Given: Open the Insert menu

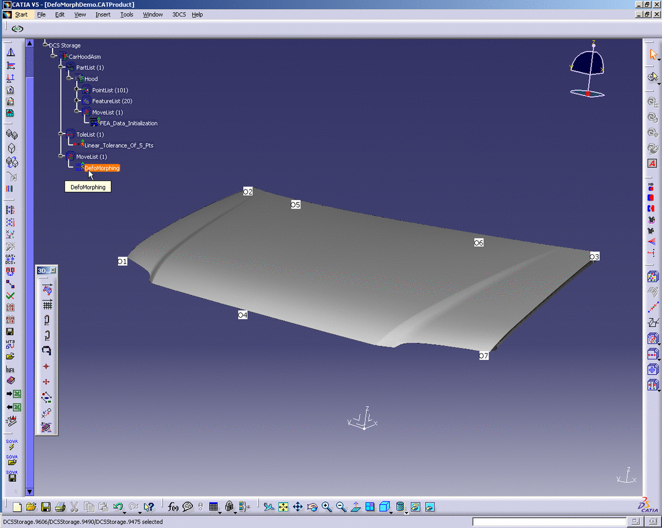Looking at the screenshot, I should pyautogui.click(x=103, y=14).
